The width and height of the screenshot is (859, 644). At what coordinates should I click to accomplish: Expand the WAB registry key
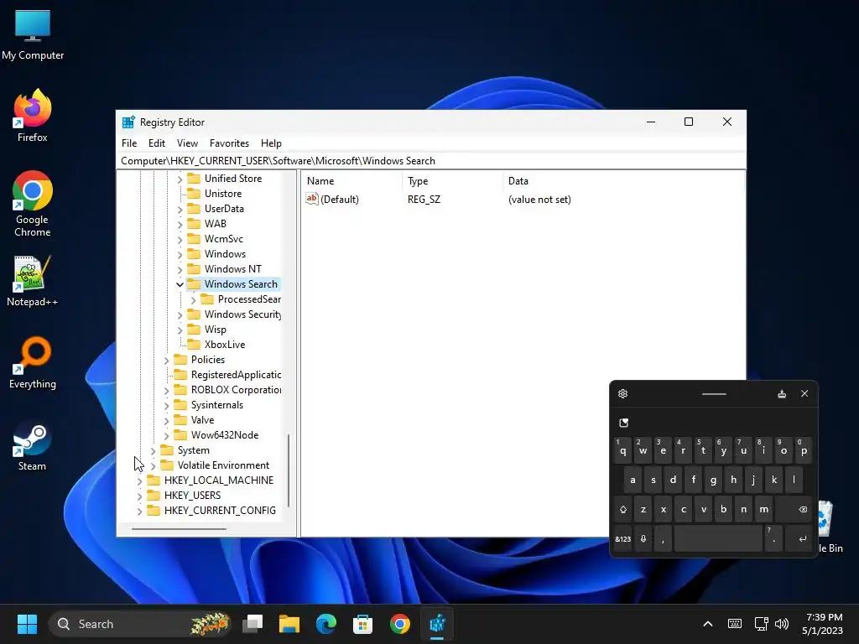click(180, 225)
